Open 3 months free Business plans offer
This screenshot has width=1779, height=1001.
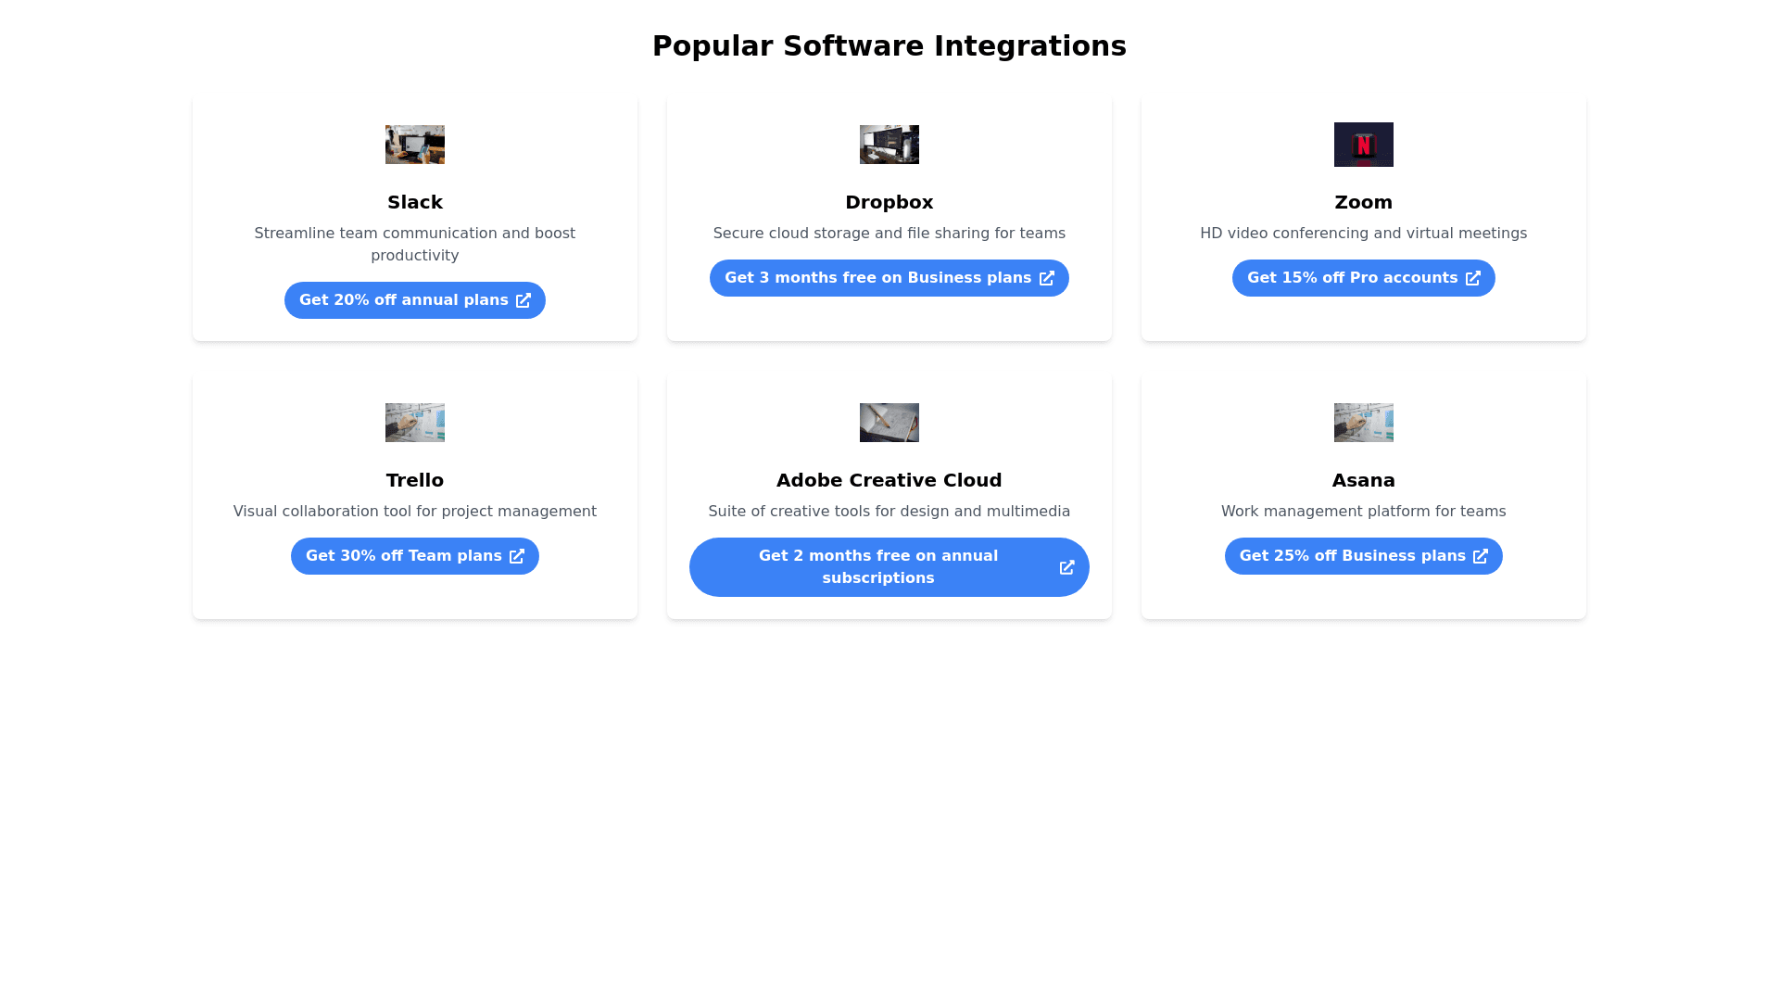coord(877,278)
